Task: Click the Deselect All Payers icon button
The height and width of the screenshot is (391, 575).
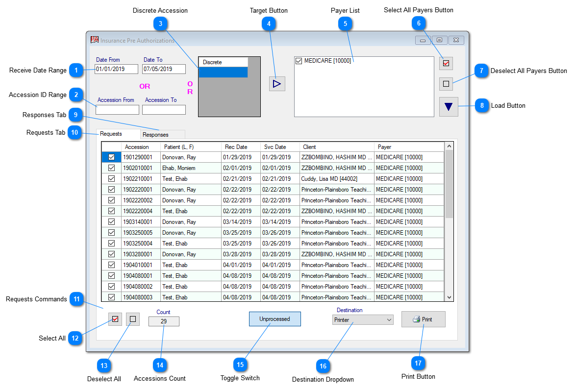Action: point(446,83)
